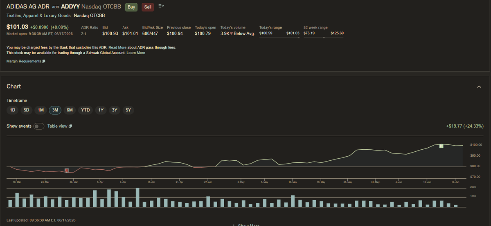Click the 25. May date axis label
Image resolution: width=491 pixels, height=226 pixels.
[348, 182]
